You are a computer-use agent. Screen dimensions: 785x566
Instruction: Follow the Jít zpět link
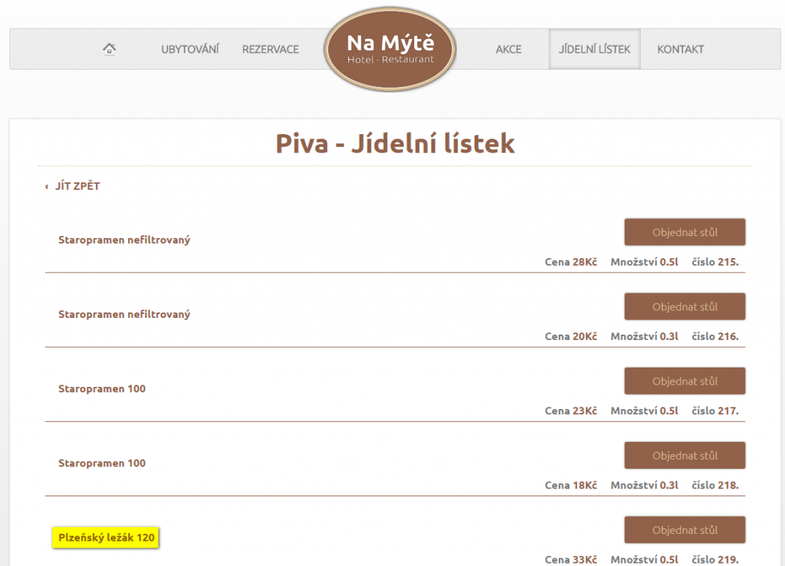click(x=72, y=186)
